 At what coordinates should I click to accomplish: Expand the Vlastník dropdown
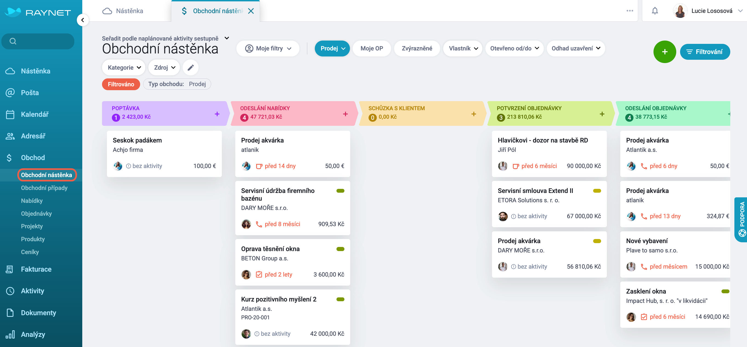coord(463,49)
